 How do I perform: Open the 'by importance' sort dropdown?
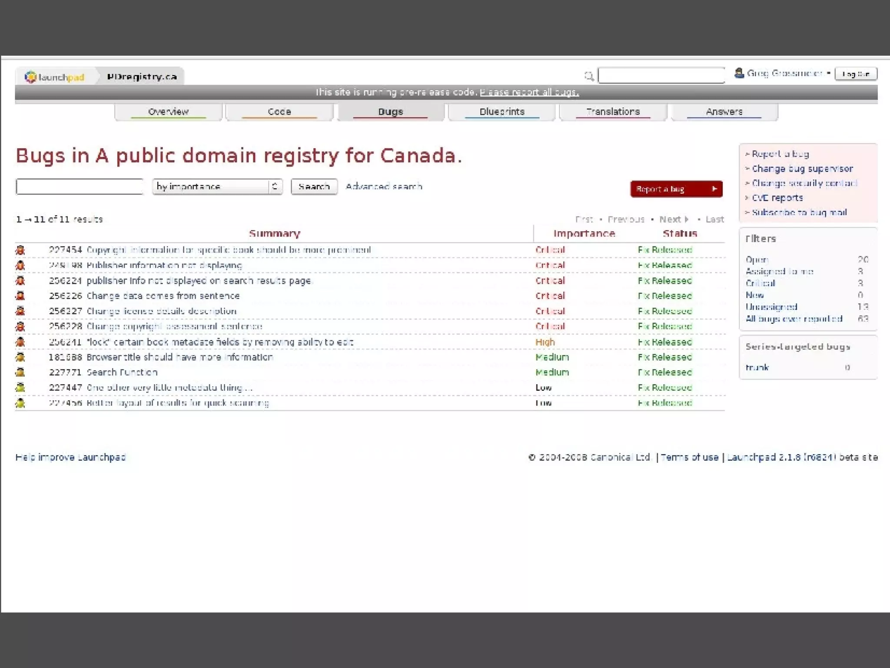click(x=217, y=186)
